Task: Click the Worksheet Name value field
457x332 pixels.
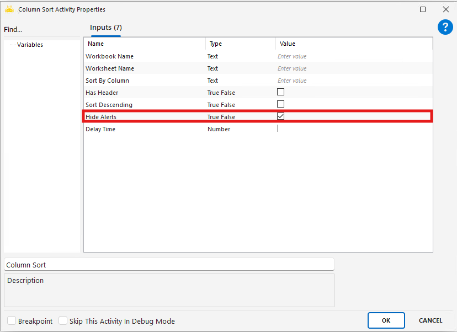Action: [x=353, y=68]
